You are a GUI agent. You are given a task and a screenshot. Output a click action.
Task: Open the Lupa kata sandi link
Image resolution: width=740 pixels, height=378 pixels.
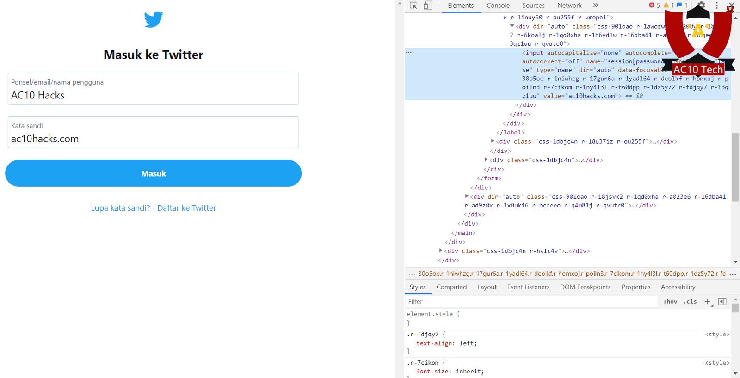(120, 208)
